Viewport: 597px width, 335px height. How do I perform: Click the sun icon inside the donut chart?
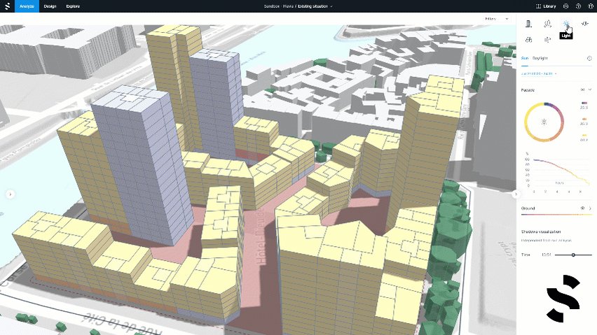coord(544,122)
